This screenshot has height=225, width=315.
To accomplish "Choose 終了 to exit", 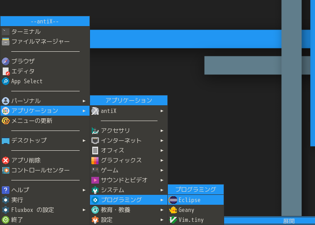I will (45, 220).
